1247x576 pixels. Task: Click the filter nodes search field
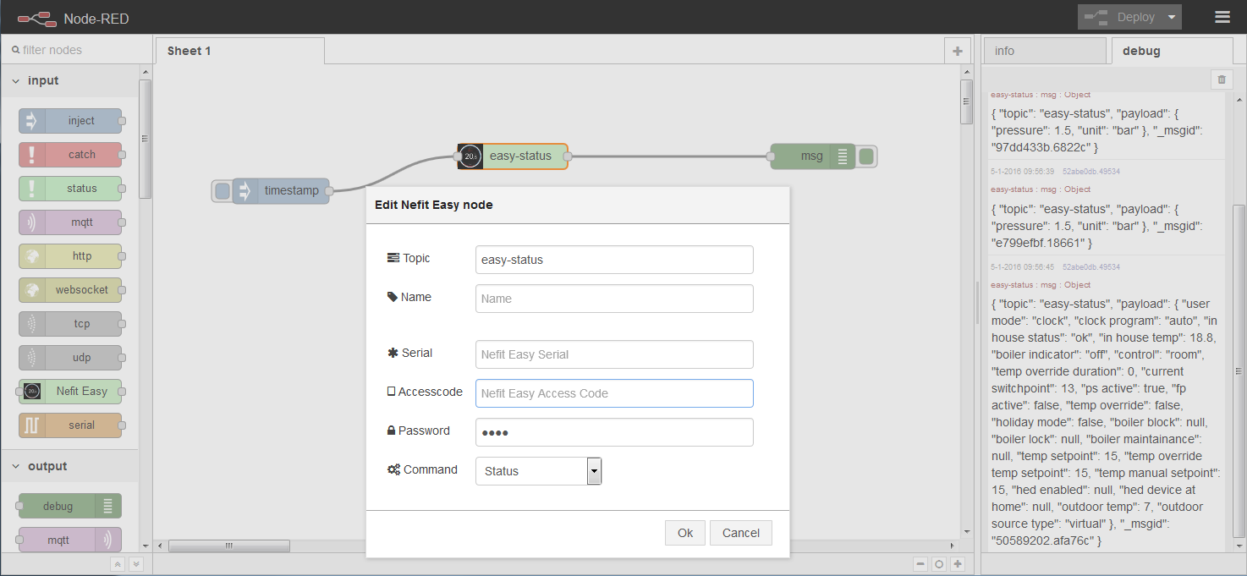click(75, 50)
